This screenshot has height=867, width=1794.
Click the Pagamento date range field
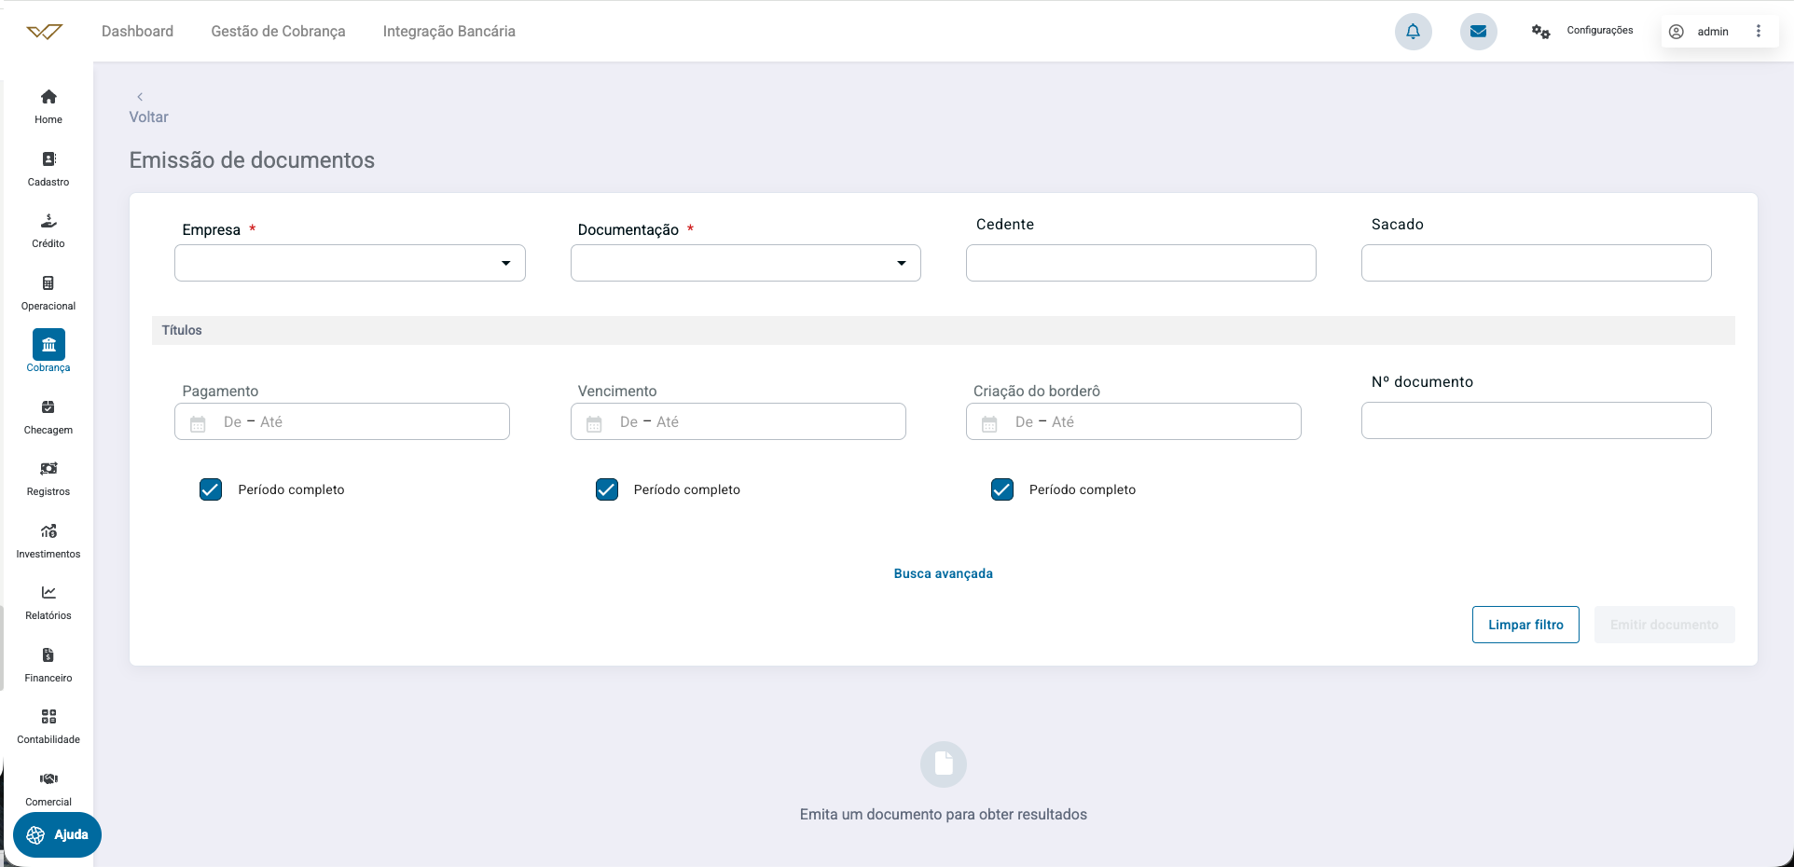[342, 421]
